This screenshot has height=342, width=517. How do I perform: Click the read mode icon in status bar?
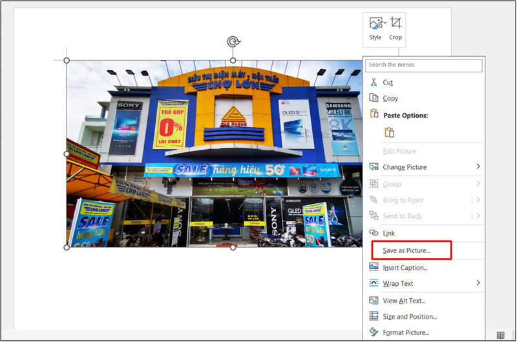pos(500,335)
